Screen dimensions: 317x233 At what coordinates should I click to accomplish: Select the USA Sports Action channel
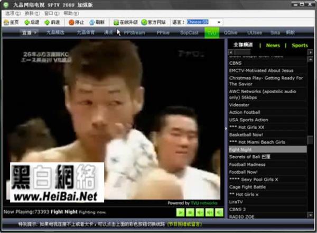(267, 120)
